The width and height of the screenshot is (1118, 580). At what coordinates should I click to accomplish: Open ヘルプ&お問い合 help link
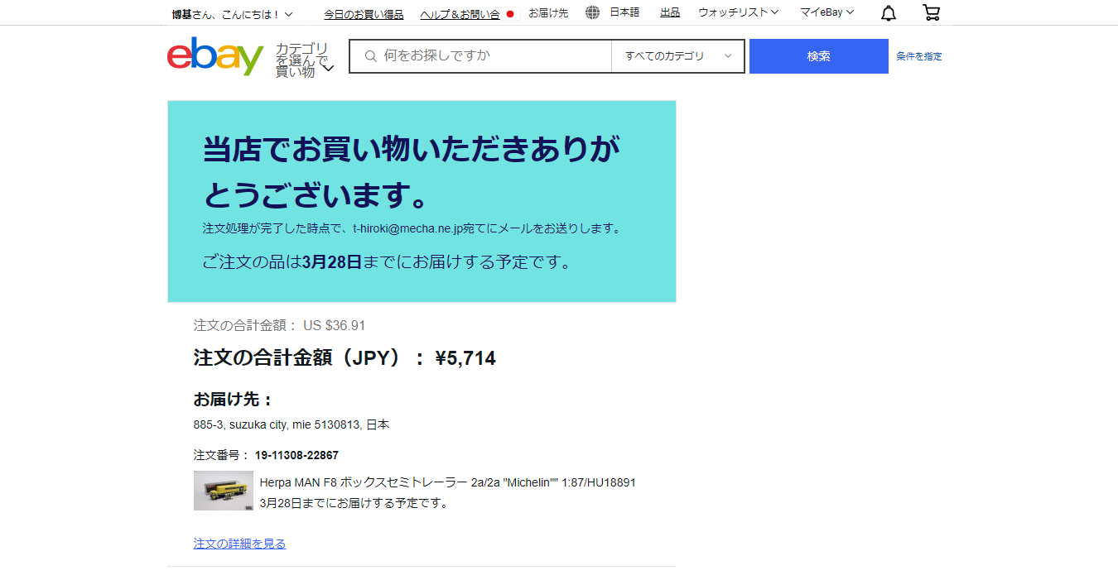pyautogui.click(x=460, y=14)
